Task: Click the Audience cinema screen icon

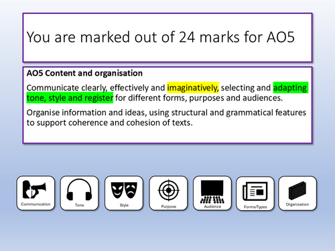Action: pos(212,192)
